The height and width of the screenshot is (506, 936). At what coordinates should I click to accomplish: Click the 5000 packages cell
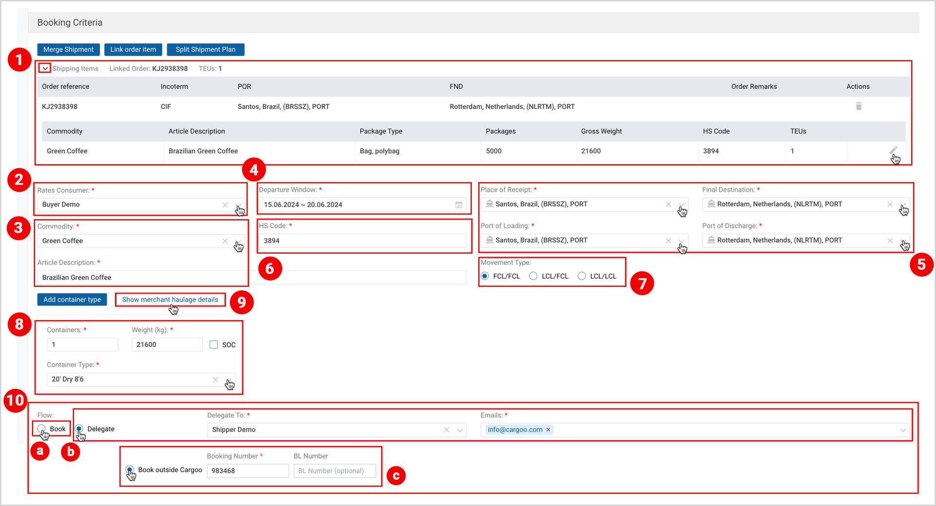tap(494, 151)
